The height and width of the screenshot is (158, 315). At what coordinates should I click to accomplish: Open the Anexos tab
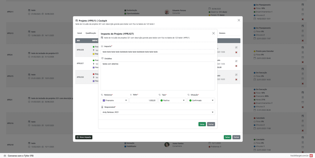click(222, 33)
